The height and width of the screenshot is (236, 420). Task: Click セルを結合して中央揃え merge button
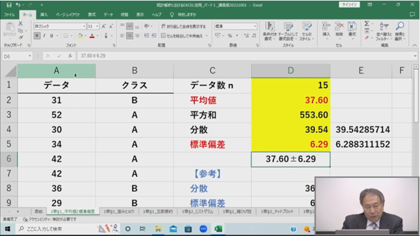(182, 36)
